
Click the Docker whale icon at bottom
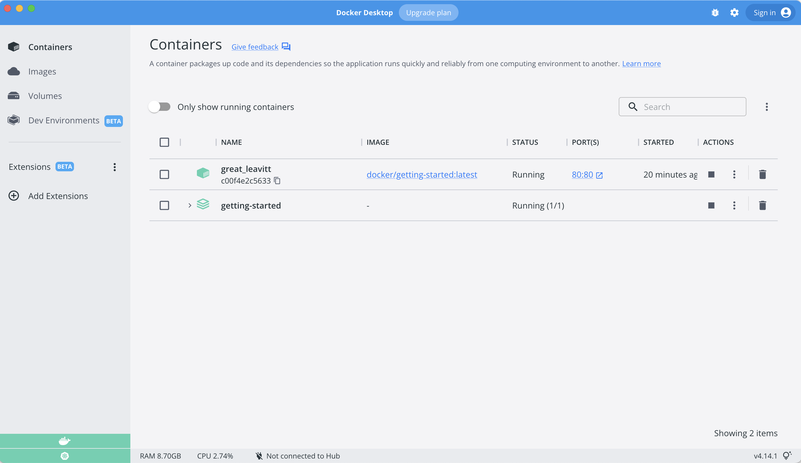[x=65, y=440]
